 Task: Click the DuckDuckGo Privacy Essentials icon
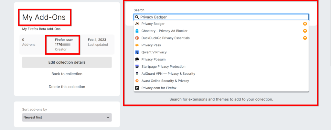click(137, 38)
